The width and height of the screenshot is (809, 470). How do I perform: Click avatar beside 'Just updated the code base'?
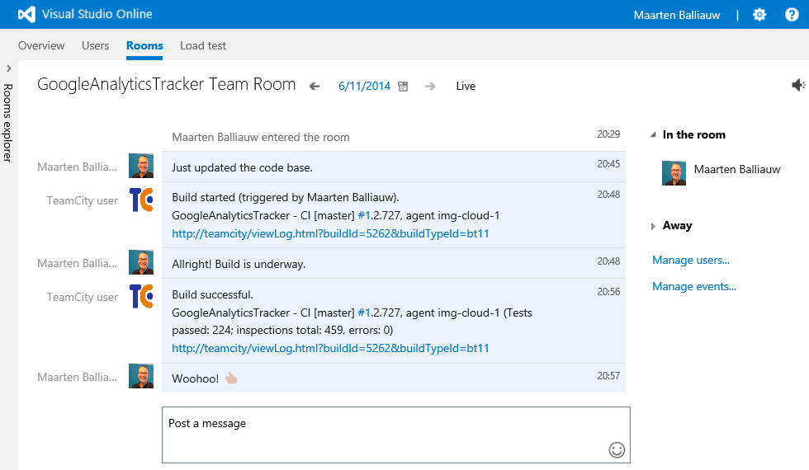pyautogui.click(x=141, y=166)
